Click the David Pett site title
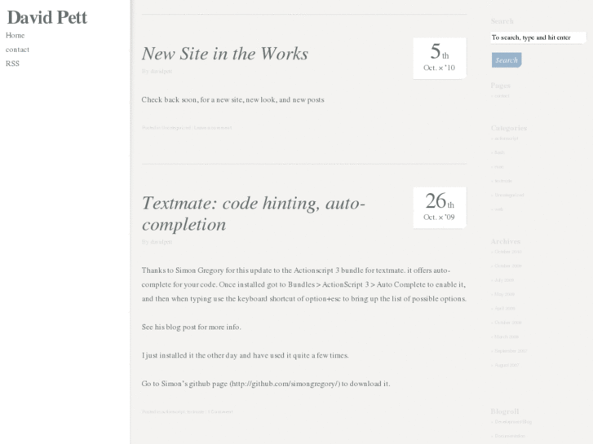The height and width of the screenshot is (444, 593). tap(46, 17)
